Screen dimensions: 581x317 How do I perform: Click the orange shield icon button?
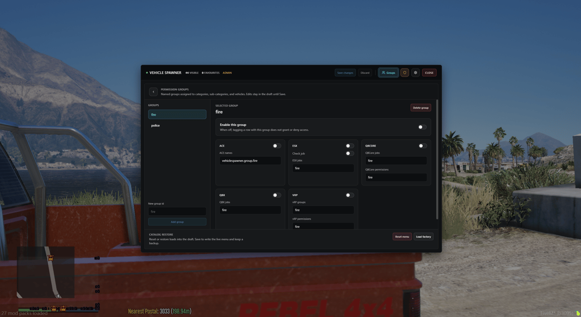[x=404, y=73]
